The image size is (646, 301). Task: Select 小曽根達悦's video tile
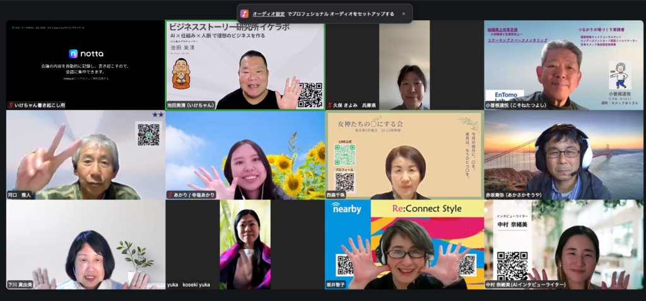coord(563,65)
